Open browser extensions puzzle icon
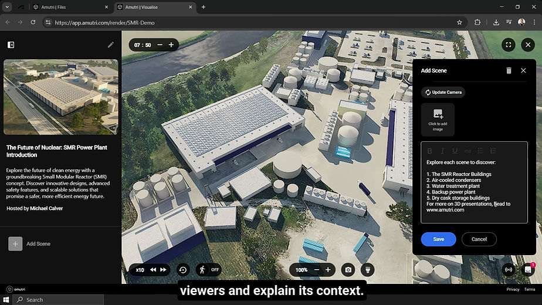 [477, 22]
